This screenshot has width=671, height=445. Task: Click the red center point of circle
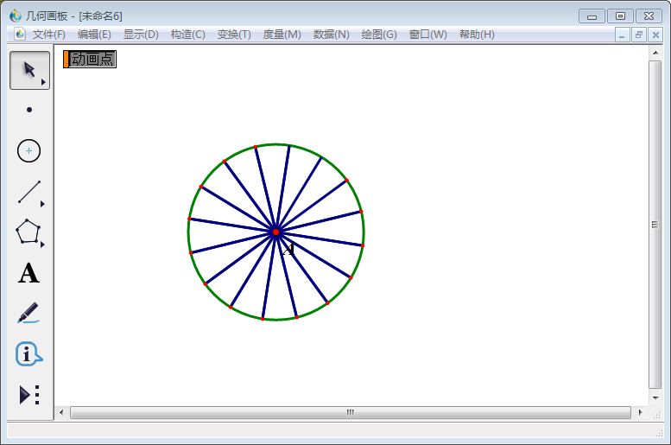[275, 232]
